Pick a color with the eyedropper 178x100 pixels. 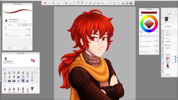coord(141,15)
